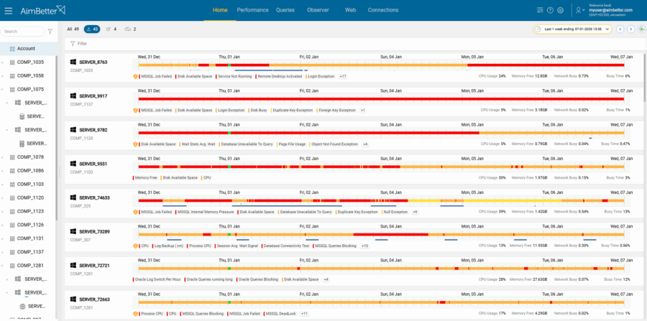
Task: Open the Last 1 week time range dropdown
Action: click(574, 29)
